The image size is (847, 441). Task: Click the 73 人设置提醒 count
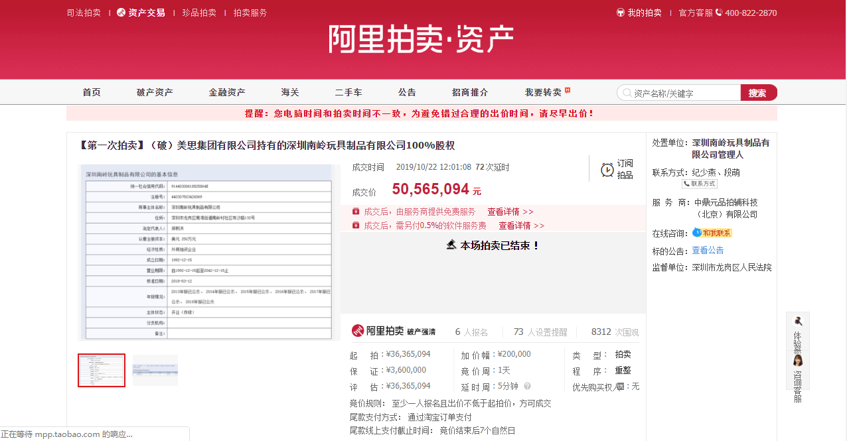point(540,332)
